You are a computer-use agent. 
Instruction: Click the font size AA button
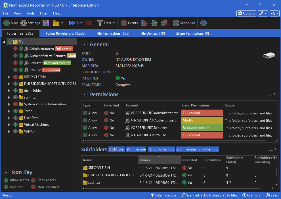[x=274, y=13]
